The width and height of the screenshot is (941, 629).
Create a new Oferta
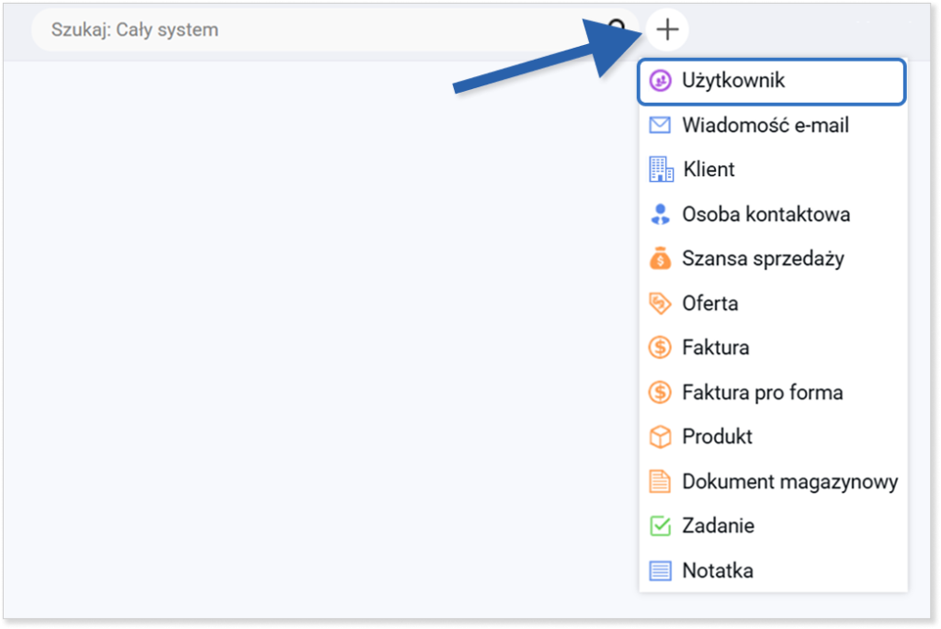coord(710,303)
